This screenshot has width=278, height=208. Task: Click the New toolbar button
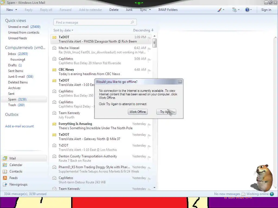click(10, 10)
